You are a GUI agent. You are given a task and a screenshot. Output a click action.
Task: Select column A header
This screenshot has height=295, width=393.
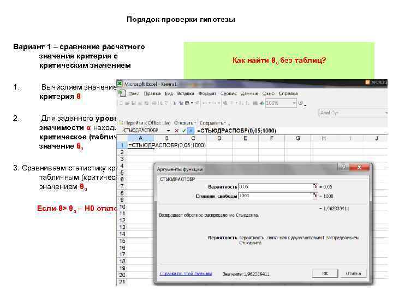[141, 138]
